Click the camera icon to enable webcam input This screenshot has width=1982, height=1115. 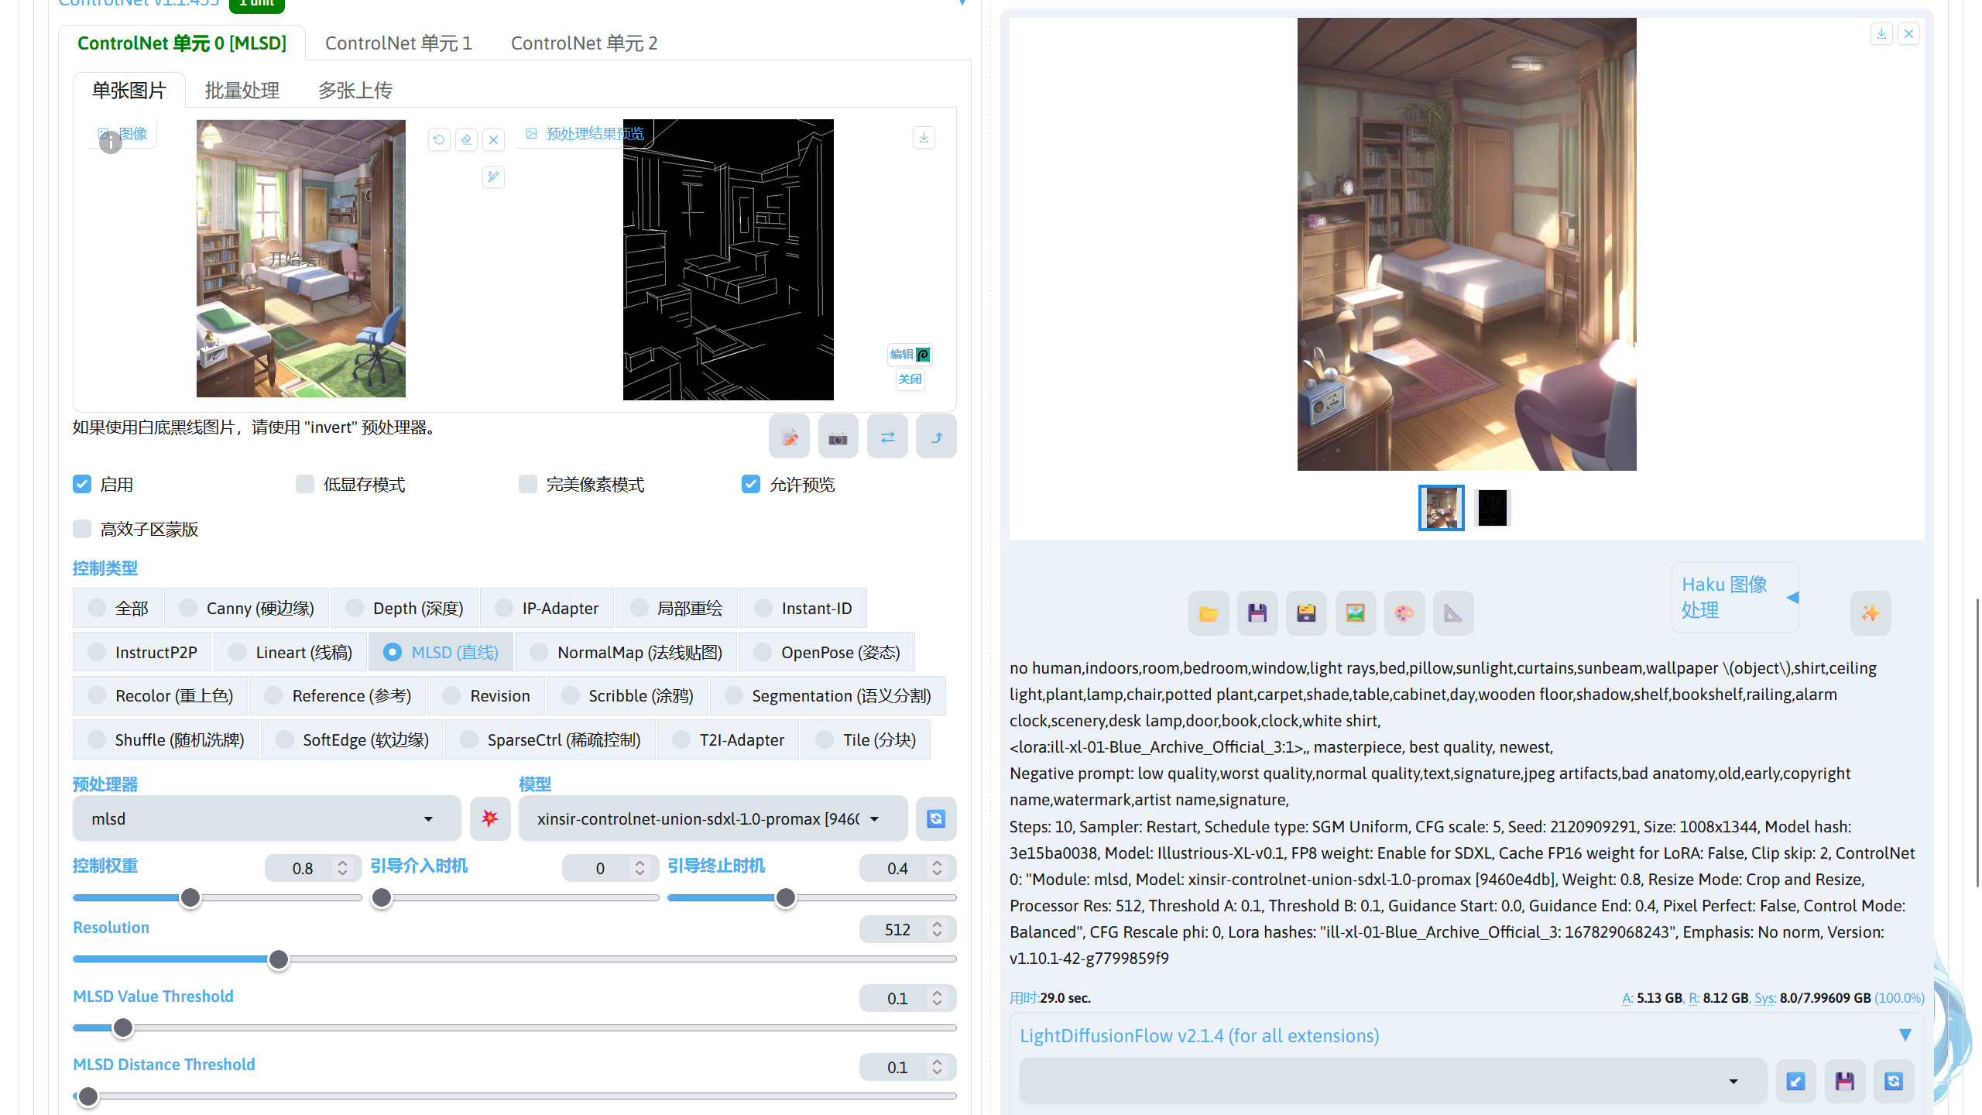point(838,436)
